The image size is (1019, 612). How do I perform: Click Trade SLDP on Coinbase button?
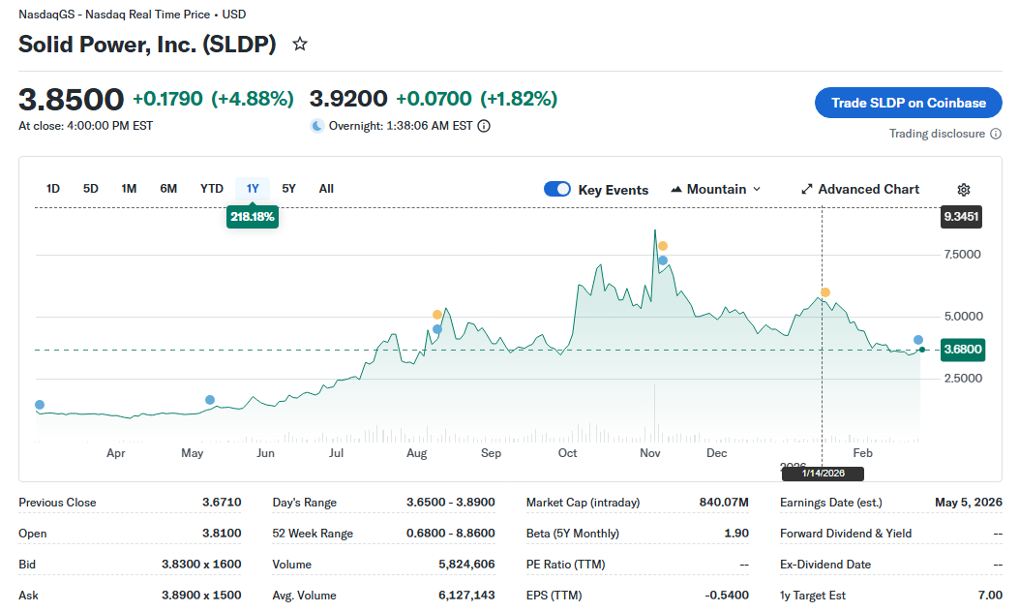click(x=908, y=103)
